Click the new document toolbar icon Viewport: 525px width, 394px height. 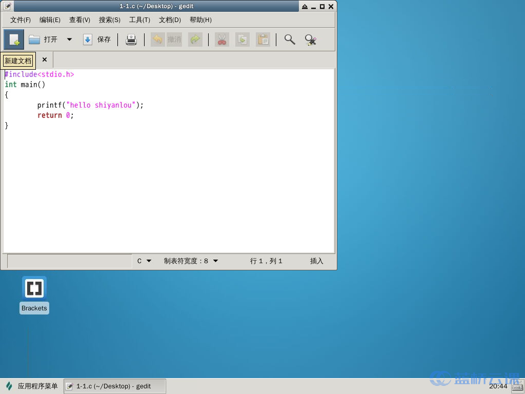(x=14, y=40)
